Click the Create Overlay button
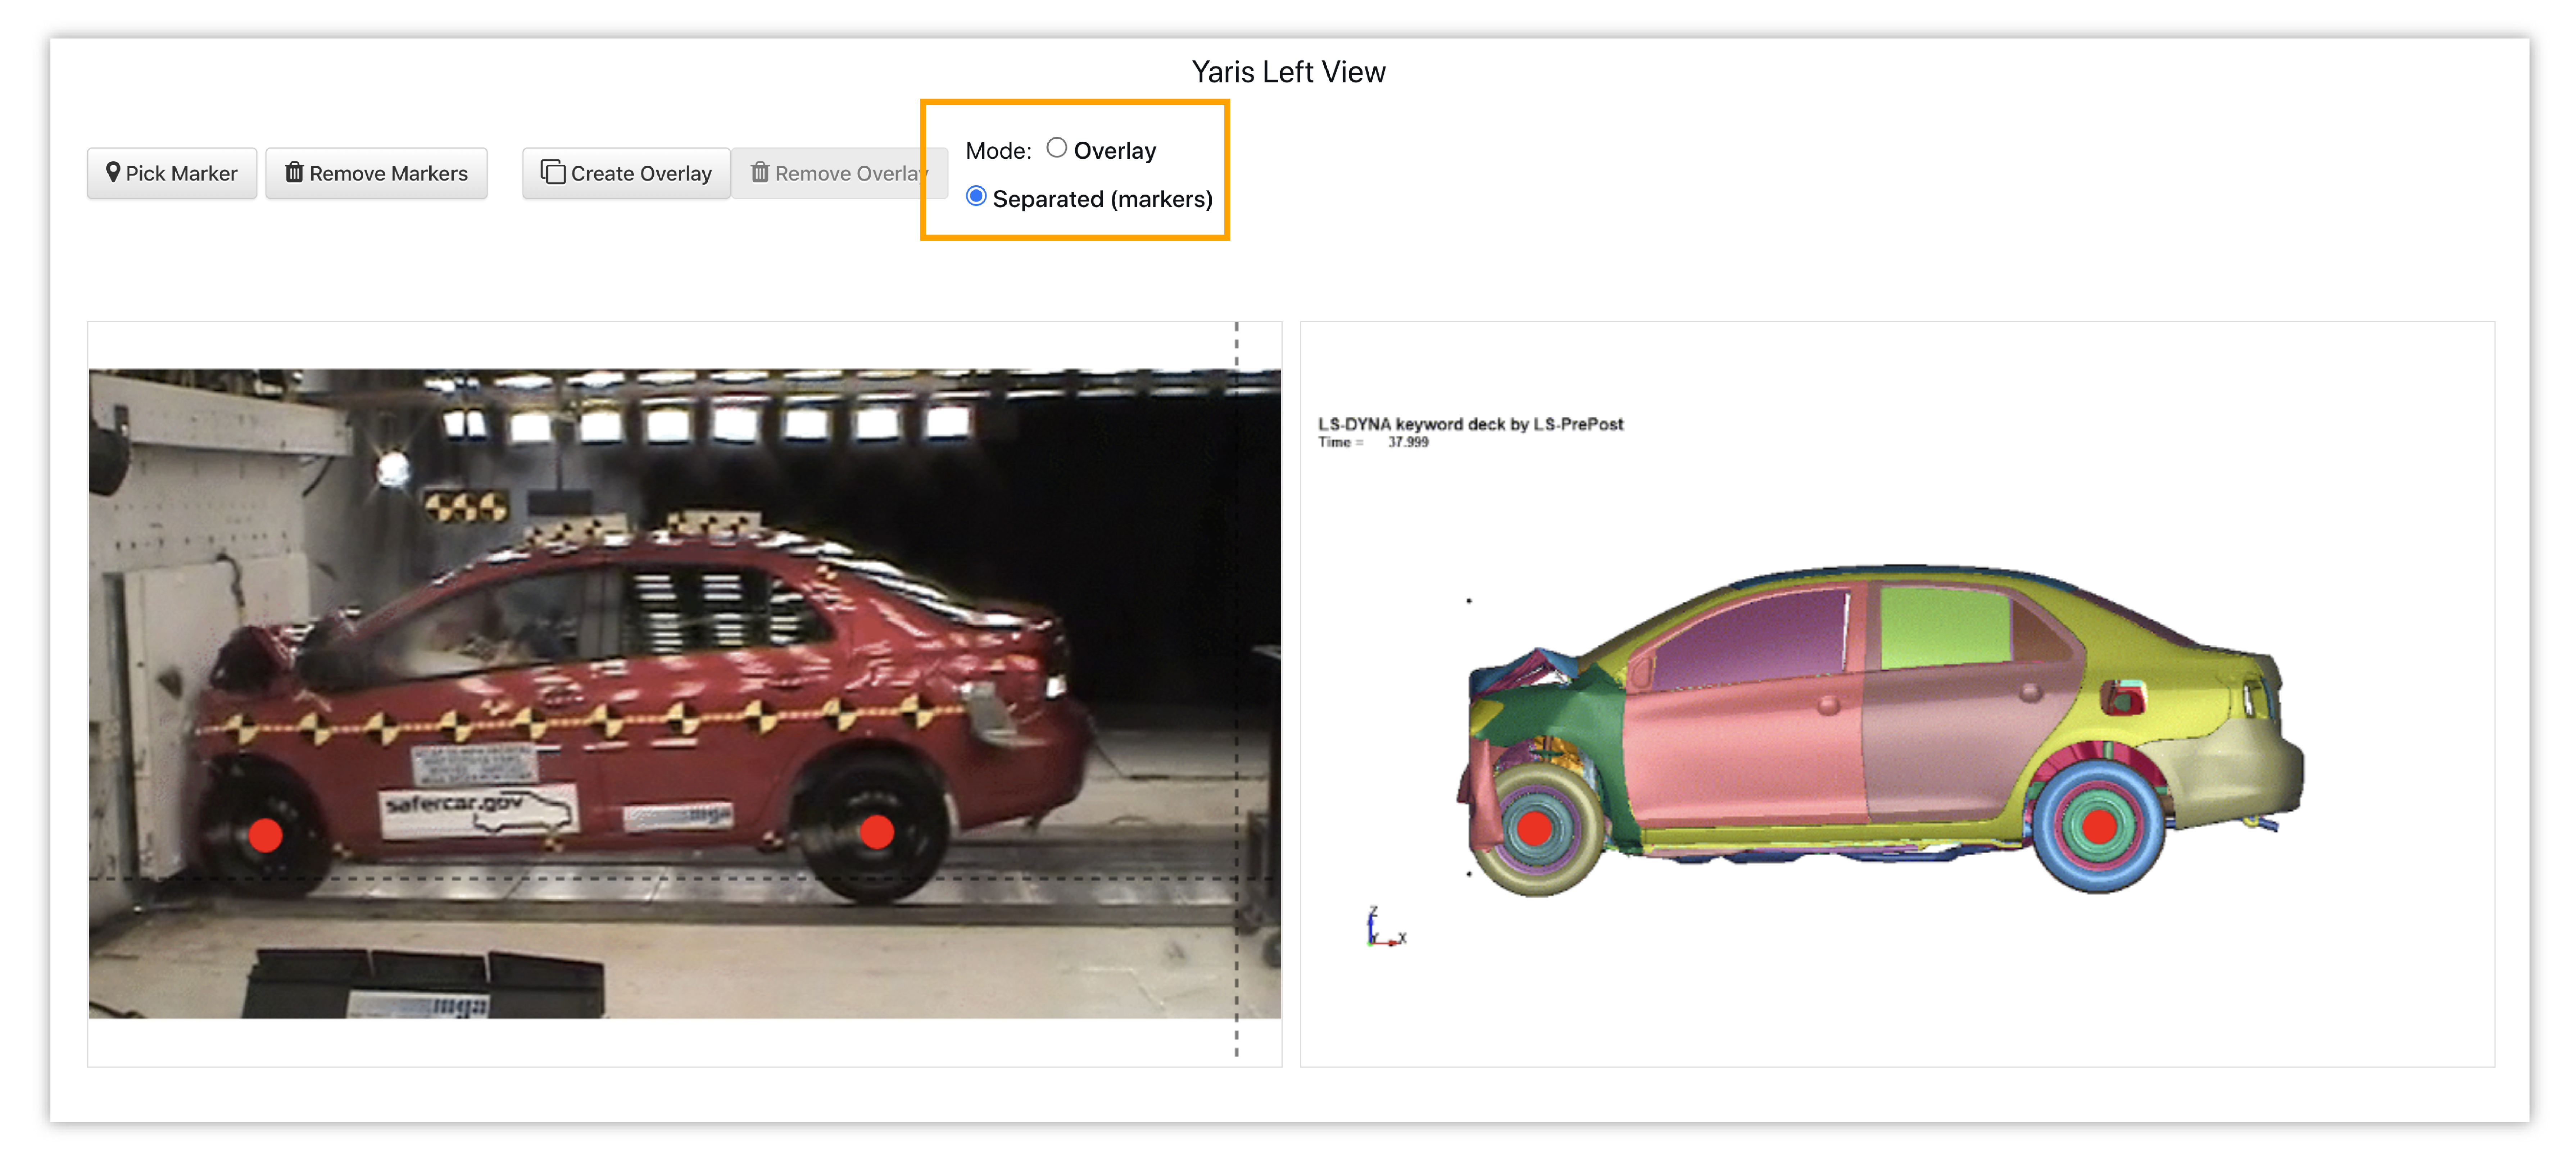The height and width of the screenshot is (1173, 2576). point(626,173)
